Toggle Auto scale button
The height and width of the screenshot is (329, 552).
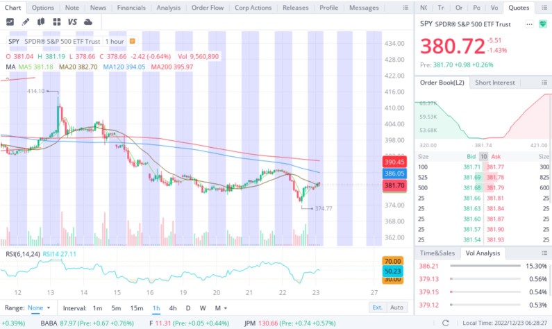tap(396, 307)
